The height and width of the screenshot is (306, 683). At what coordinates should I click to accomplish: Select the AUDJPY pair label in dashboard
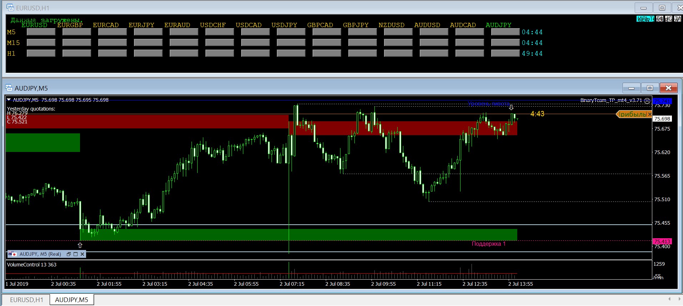498,25
